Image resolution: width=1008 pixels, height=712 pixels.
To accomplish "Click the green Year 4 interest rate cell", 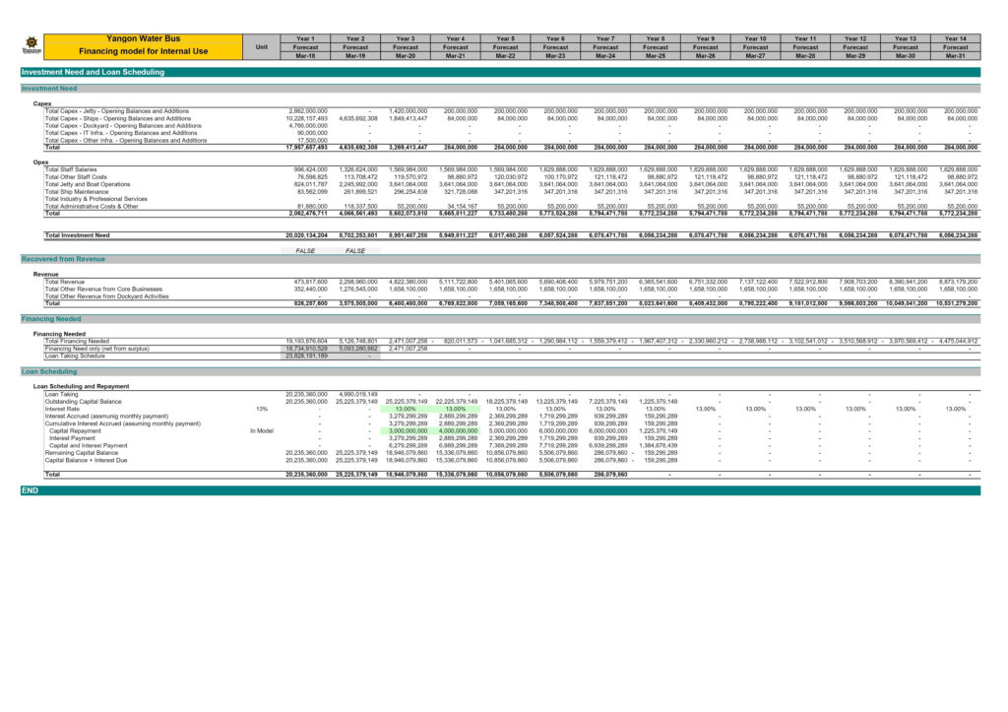I will [x=456, y=409].
